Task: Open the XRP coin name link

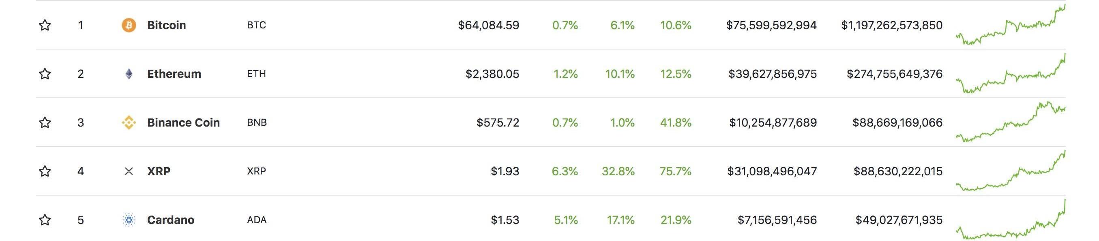Action: pos(159,171)
